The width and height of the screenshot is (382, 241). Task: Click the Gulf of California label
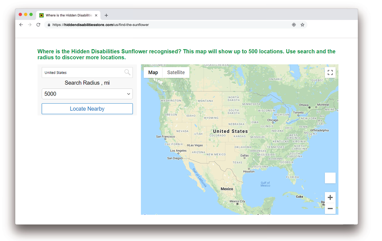coord(199,178)
